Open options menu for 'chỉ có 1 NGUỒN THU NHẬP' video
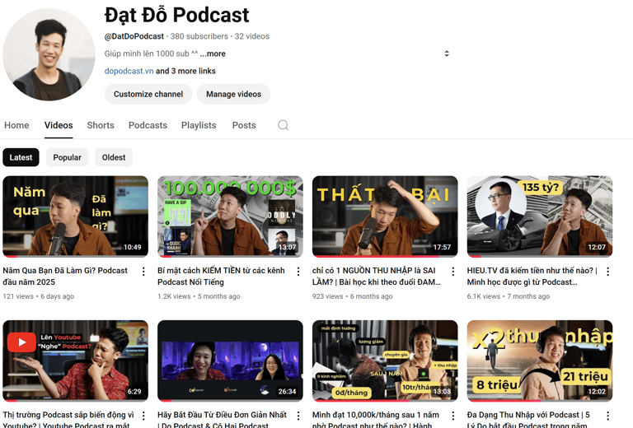 [x=453, y=272]
